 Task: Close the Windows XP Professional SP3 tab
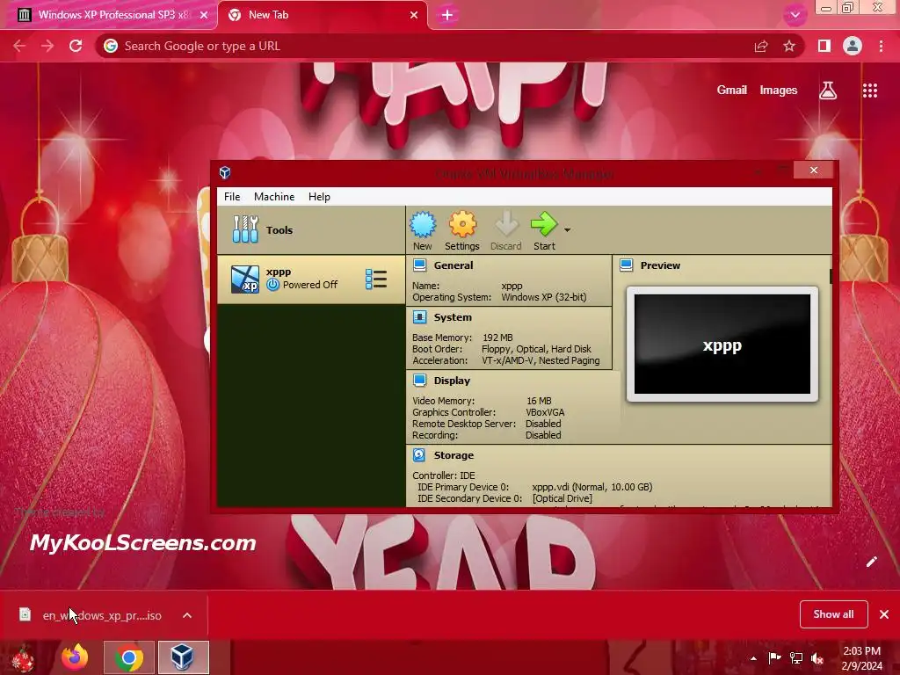pos(204,15)
